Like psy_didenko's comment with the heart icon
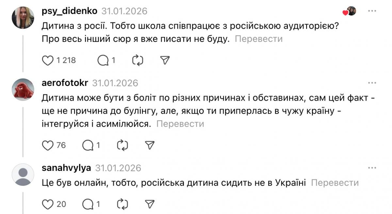 point(47,60)
